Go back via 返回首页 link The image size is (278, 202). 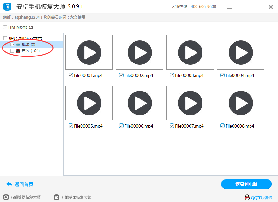[x=24, y=184]
